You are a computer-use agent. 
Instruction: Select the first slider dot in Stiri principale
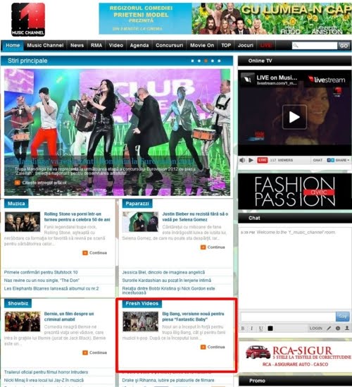pyautogui.click(x=192, y=61)
